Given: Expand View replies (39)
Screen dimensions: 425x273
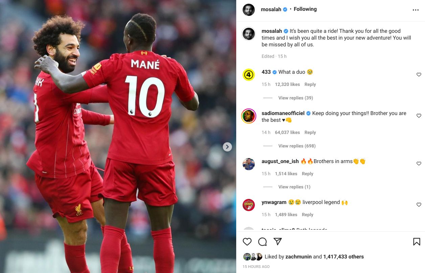Looking at the screenshot, I should [295, 98].
